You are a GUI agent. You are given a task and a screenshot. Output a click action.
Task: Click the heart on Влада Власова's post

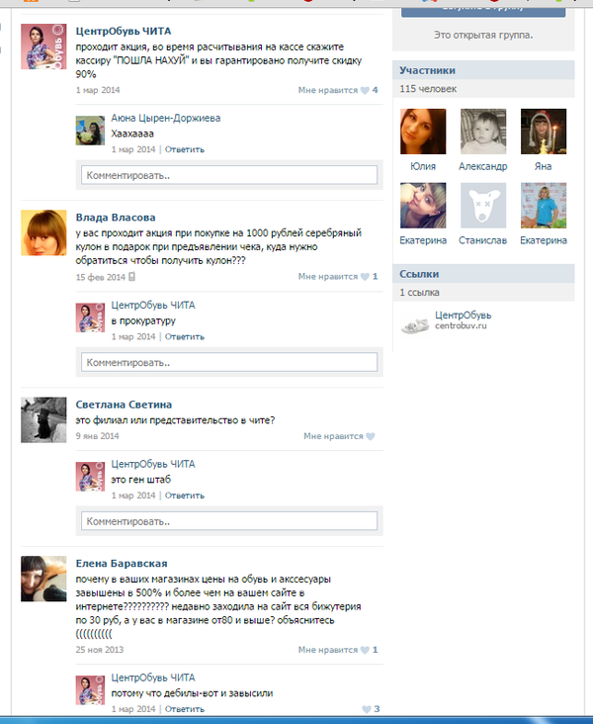coord(365,277)
